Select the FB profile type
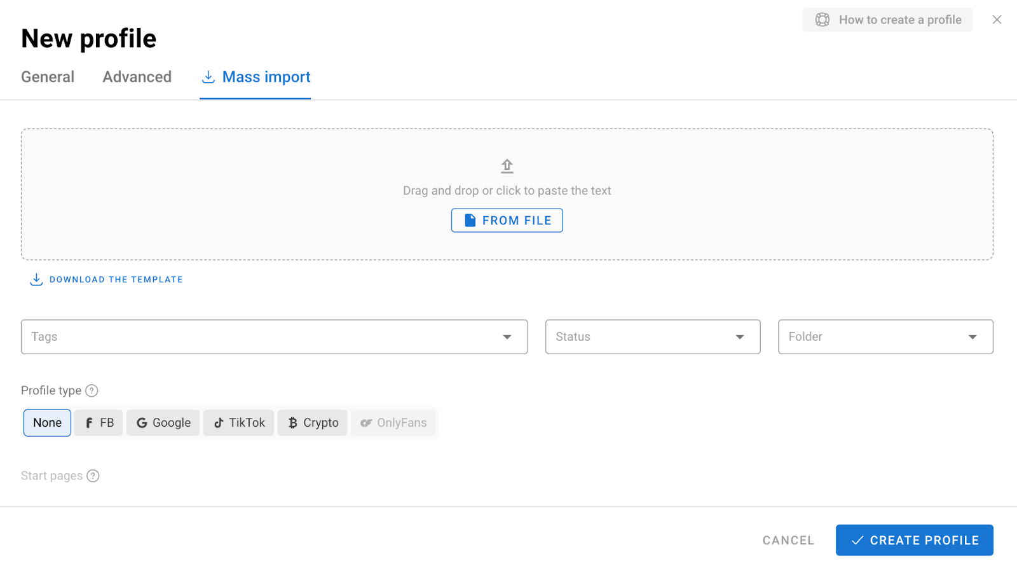Viewport: 1017px width, 566px height. point(99,423)
